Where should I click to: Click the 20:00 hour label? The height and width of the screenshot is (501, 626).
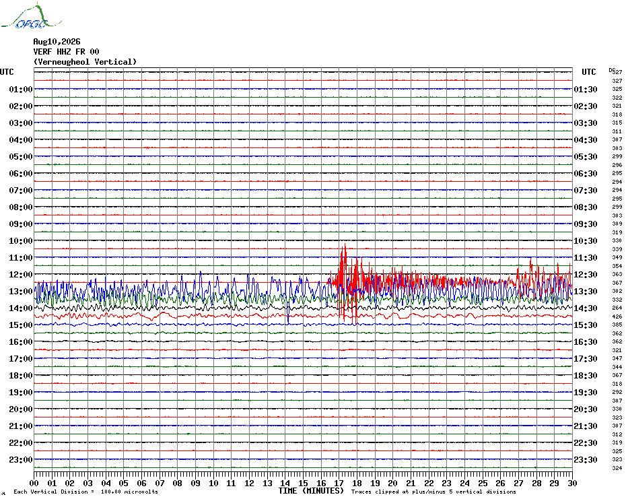click(x=21, y=409)
